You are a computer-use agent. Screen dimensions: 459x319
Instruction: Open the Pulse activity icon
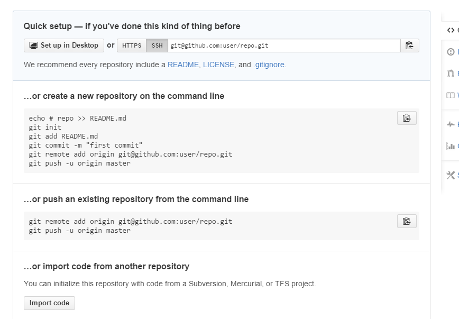coord(451,125)
